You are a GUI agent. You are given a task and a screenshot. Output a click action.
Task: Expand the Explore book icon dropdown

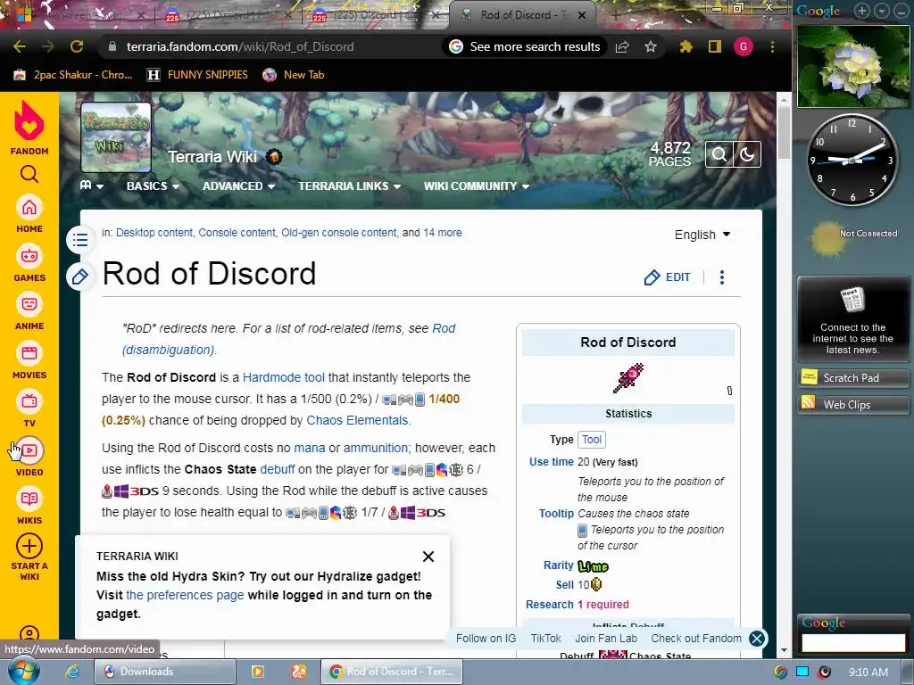[92, 186]
